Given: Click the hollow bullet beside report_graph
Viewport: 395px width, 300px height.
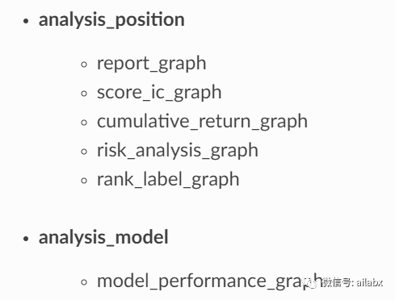Looking at the screenshot, I should point(84,65).
